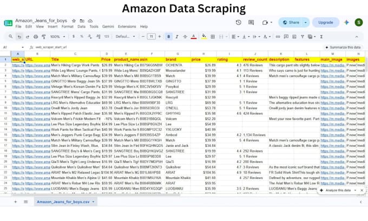
Task: Undo the last action
Action: pos(19,37)
